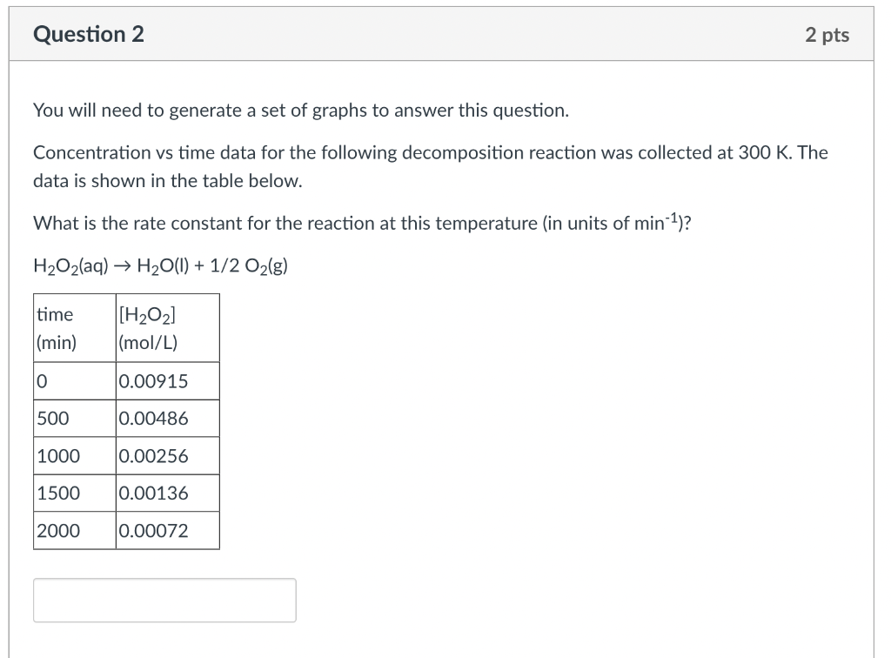891x658 pixels.
Task: Click the 'data is shown in the table' line
Action: (x=168, y=181)
